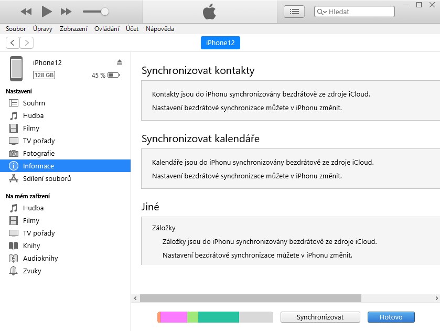Click the rewind playback button
Viewport: 440px width, 331px height.
[26, 12]
